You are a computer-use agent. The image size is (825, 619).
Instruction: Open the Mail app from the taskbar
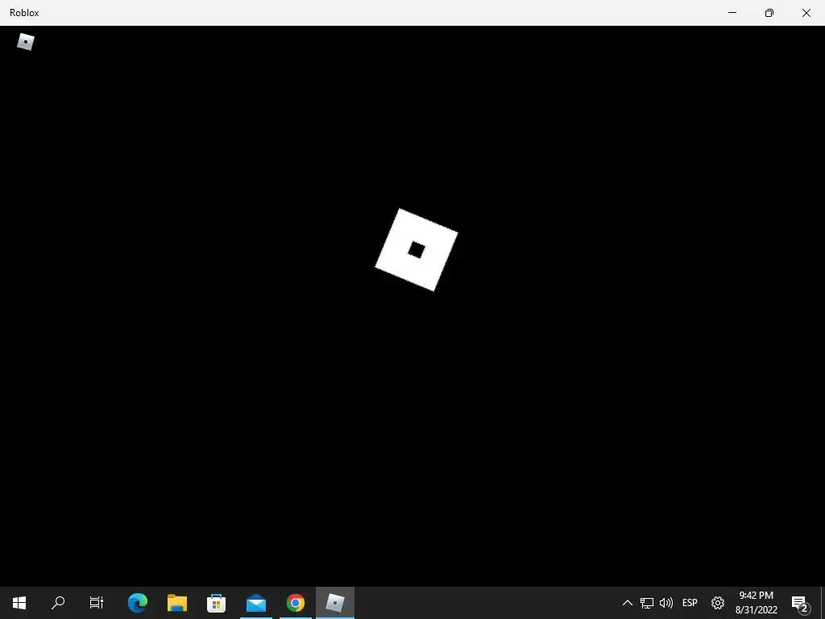click(x=256, y=603)
